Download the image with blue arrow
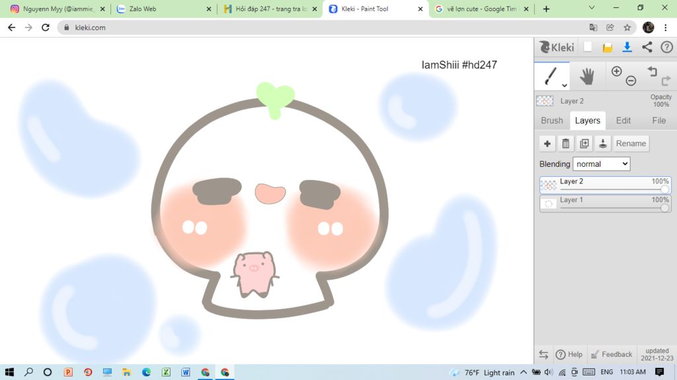 click(627, 47)
